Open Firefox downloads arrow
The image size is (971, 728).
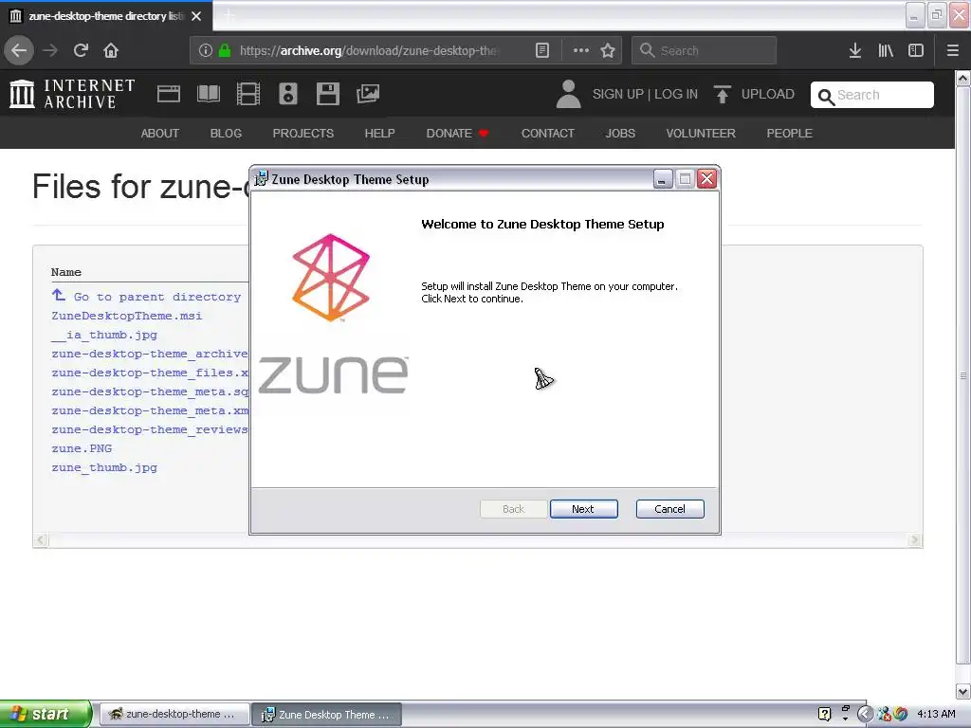(855, 50)
